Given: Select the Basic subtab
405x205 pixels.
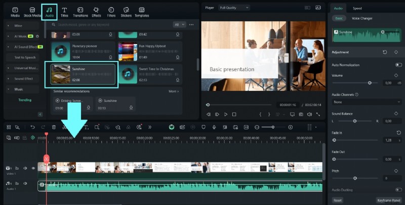Looking at the screenshot, I should click(x=339, y=18).
